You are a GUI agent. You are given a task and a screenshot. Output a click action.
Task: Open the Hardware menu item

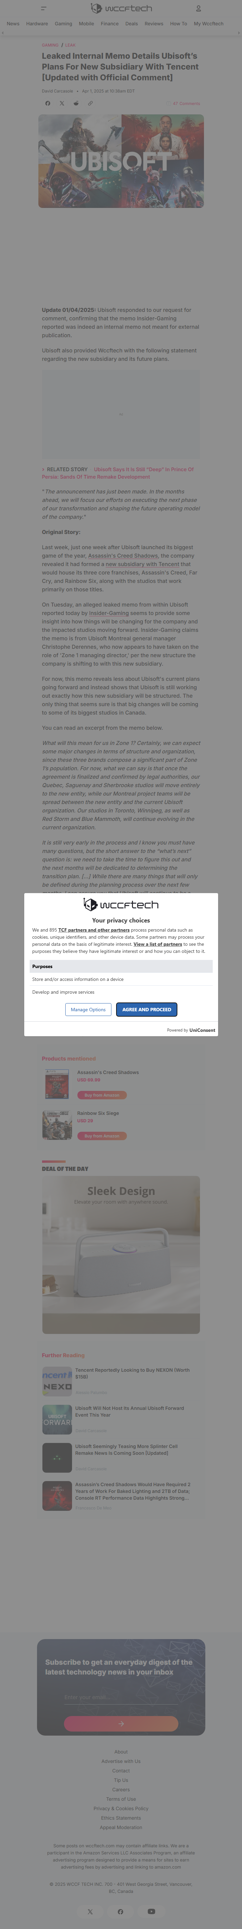pos(37,23)
